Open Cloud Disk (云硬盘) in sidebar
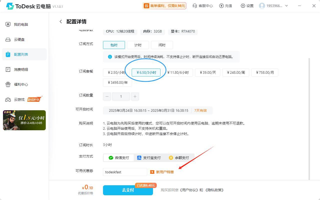 (x=24, y=39)
